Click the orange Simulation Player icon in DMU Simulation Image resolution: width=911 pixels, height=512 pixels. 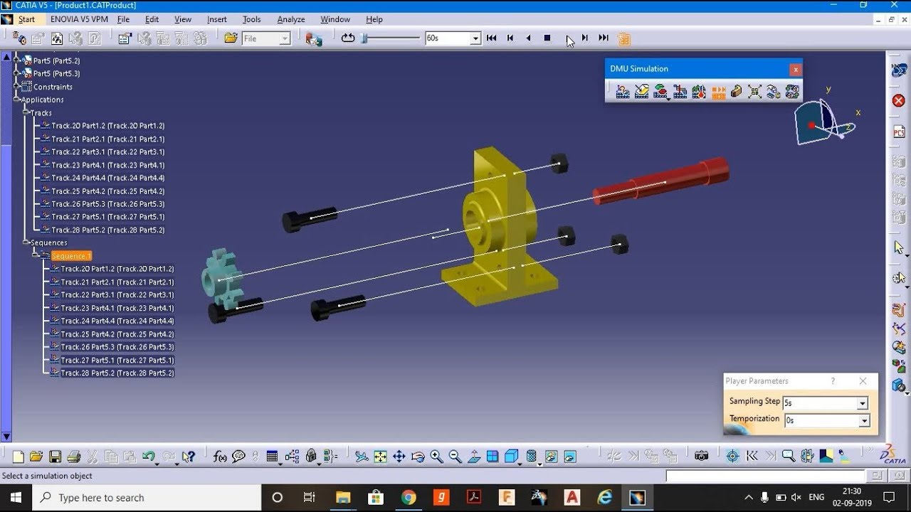(x=718, y=91)
